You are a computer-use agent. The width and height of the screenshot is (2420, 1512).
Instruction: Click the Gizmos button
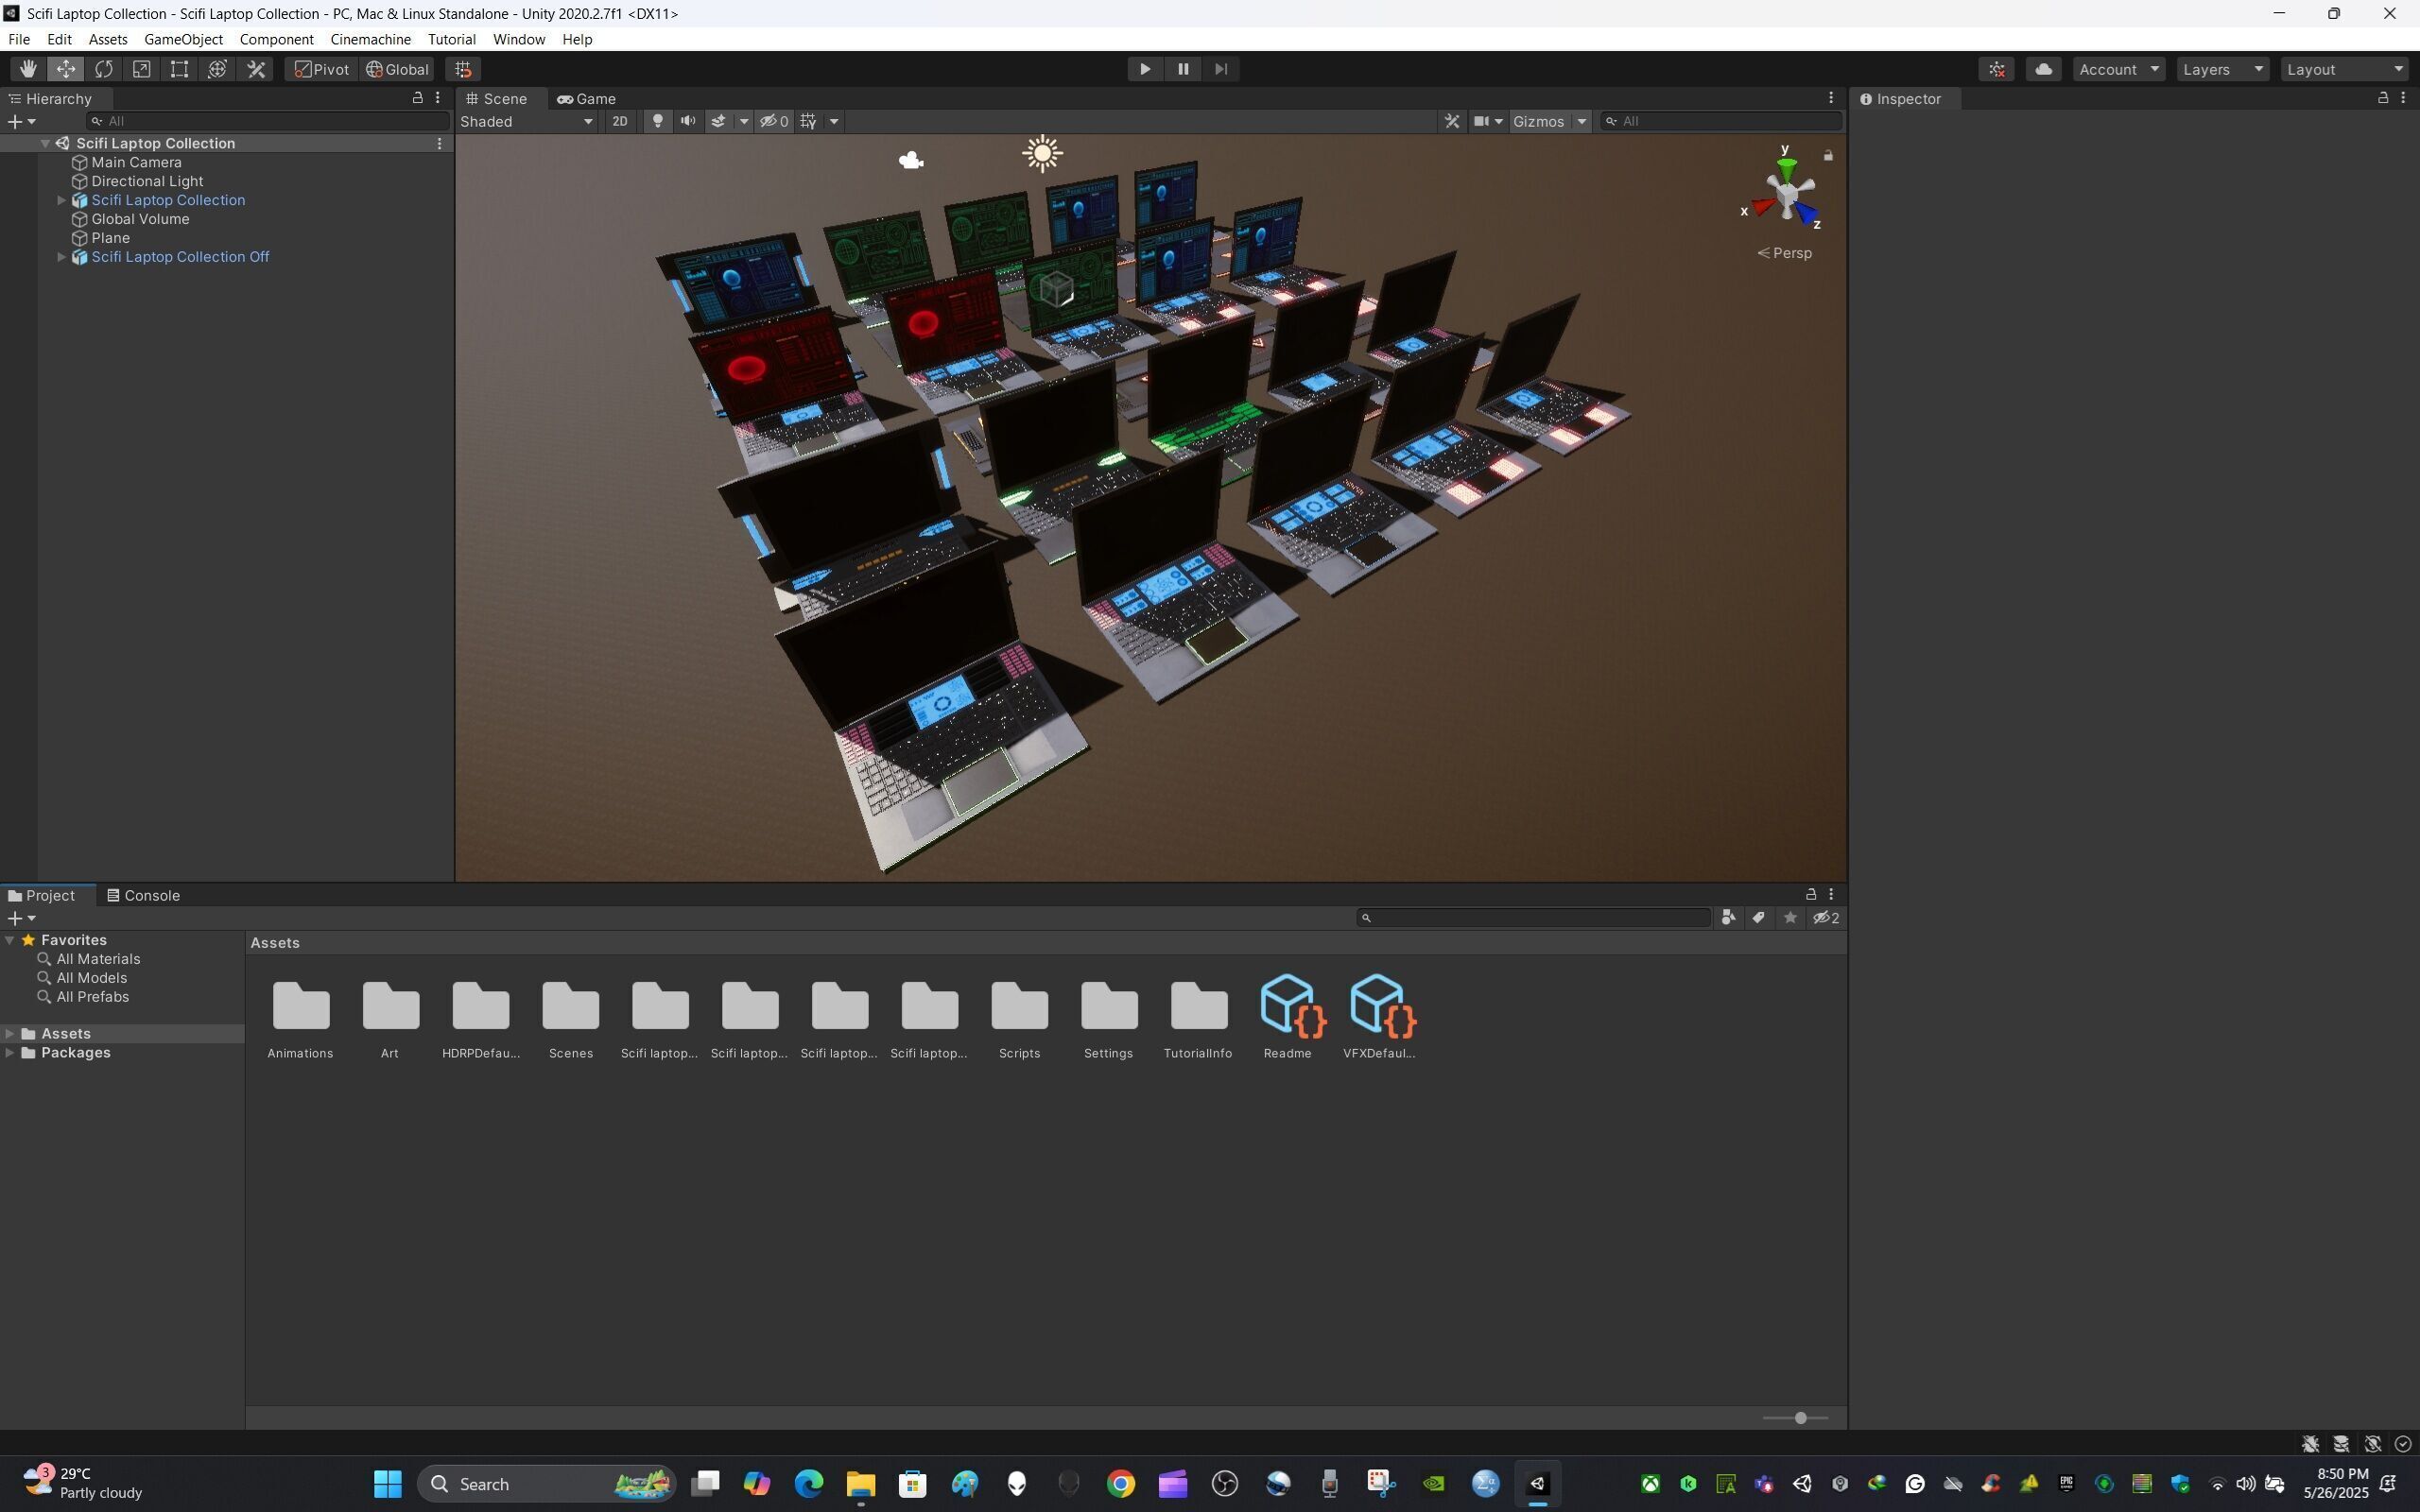coord(1538,121)
